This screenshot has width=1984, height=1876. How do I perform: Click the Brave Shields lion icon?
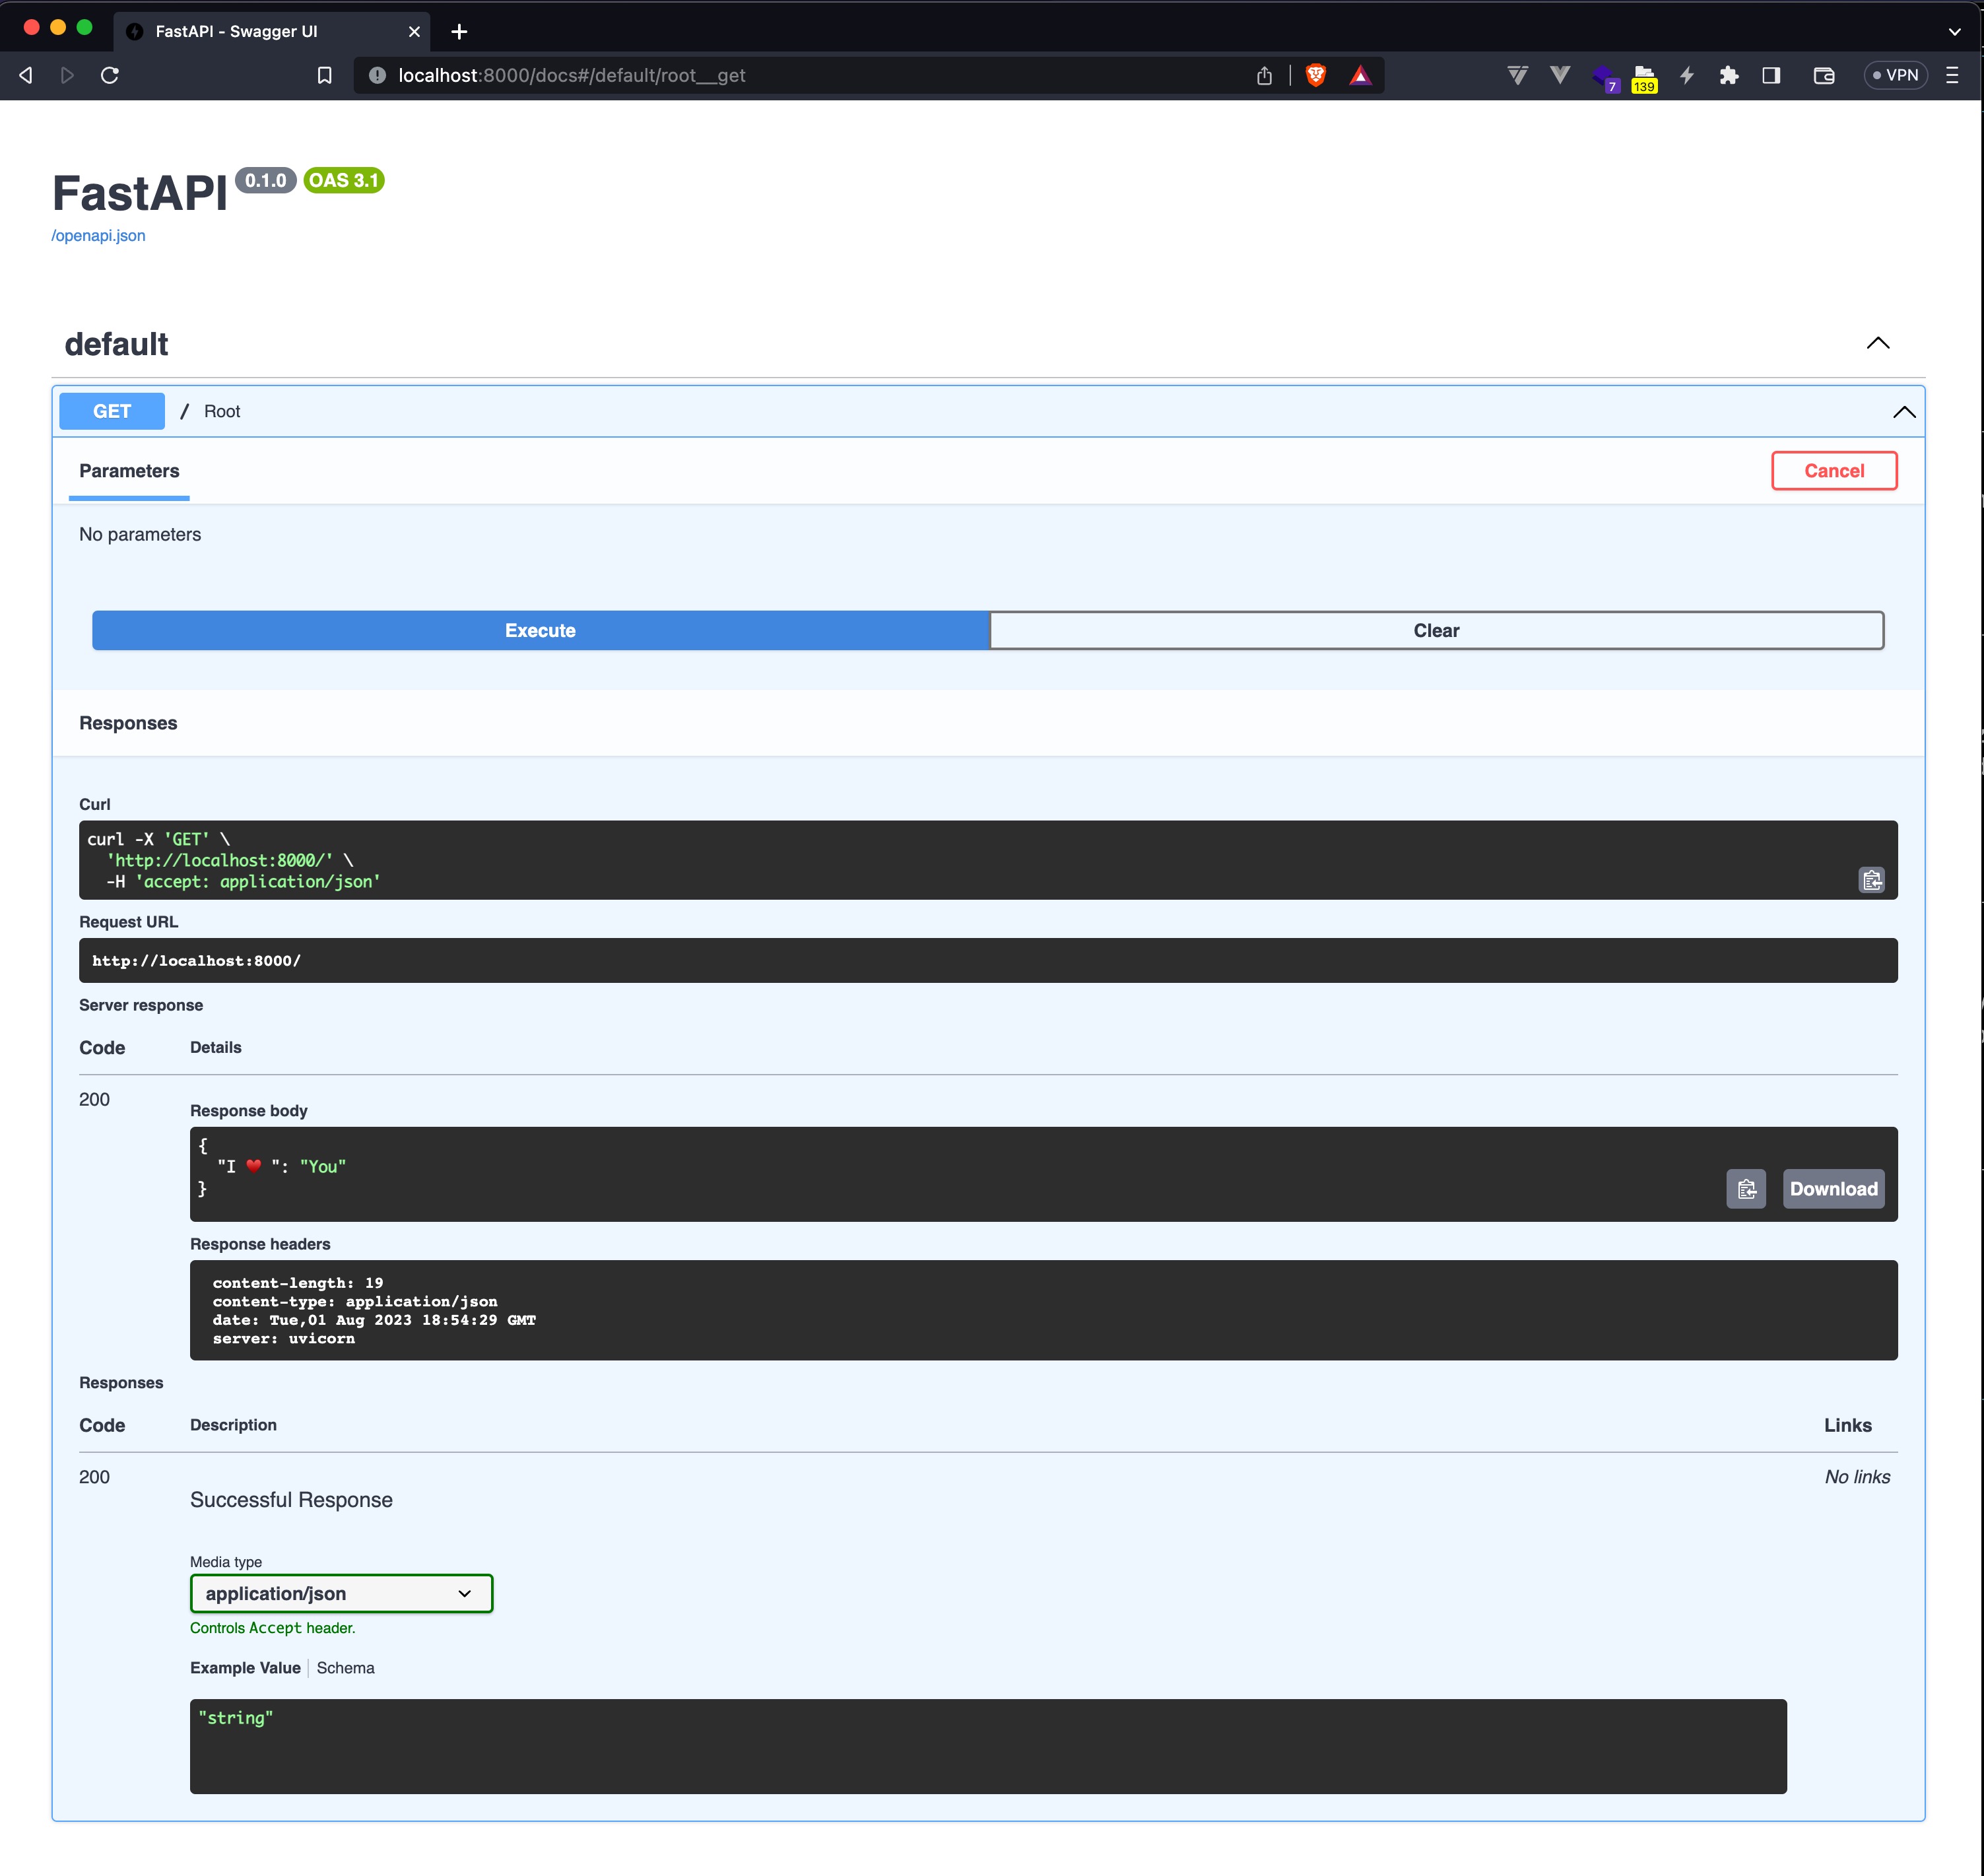tap(1316, 75)
